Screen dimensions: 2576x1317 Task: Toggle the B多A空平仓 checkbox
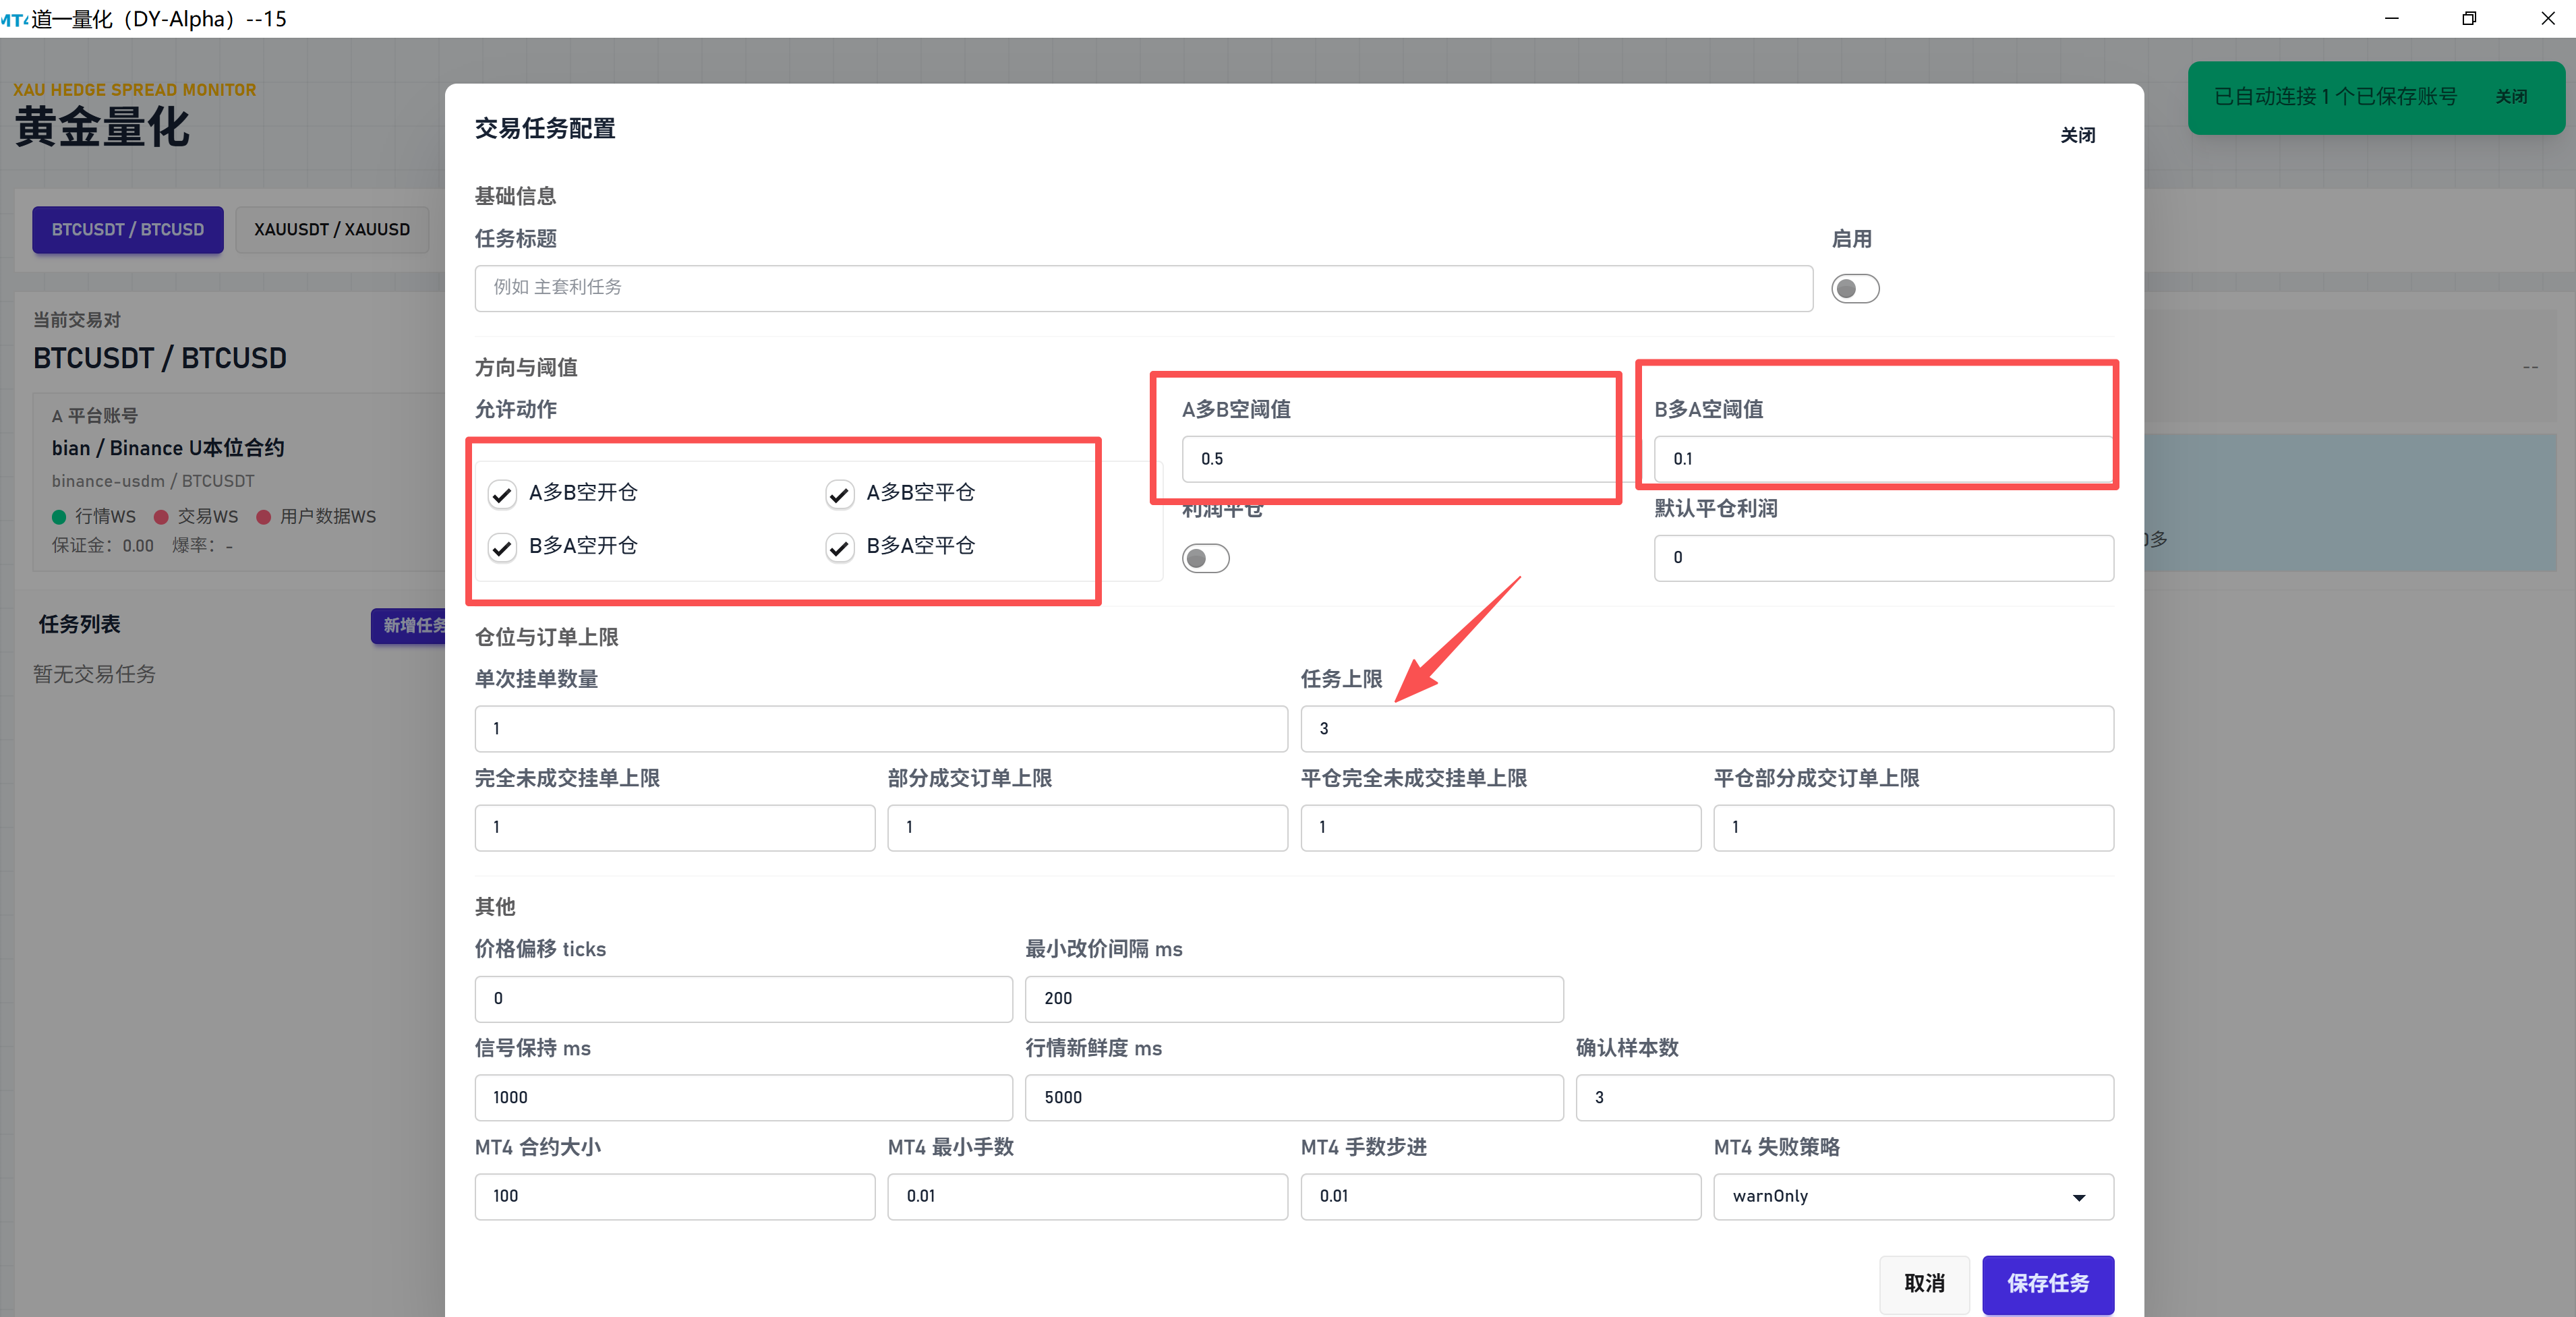coord(839,547)
